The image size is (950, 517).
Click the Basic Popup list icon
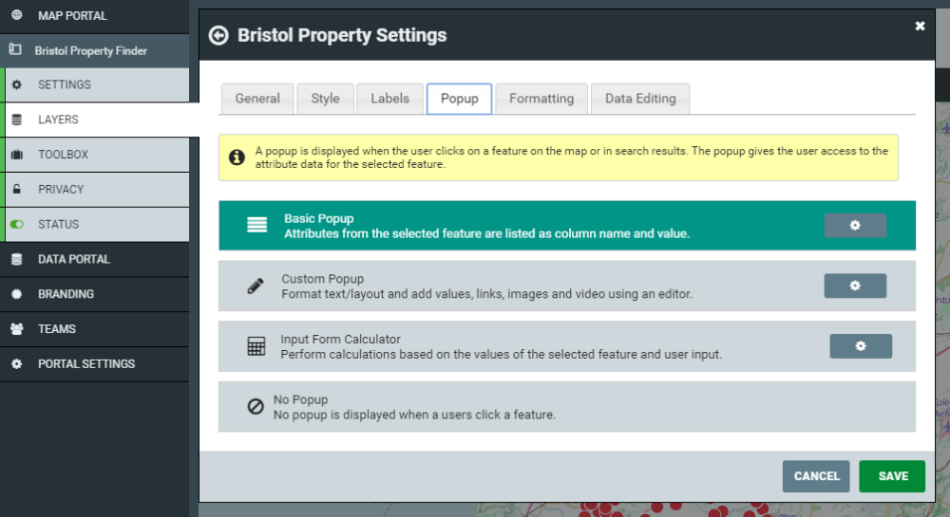(x=256, y=225)
